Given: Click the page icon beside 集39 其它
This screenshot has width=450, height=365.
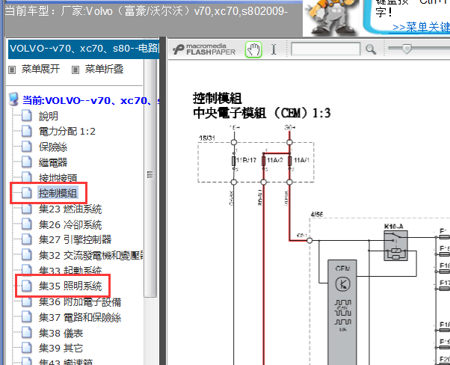Looking at the screenshot, I should pyautogui.click(x=27, y=348).
